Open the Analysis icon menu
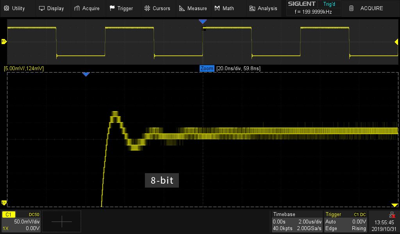This screenshot has height=234, width=400. coord(252,8)
